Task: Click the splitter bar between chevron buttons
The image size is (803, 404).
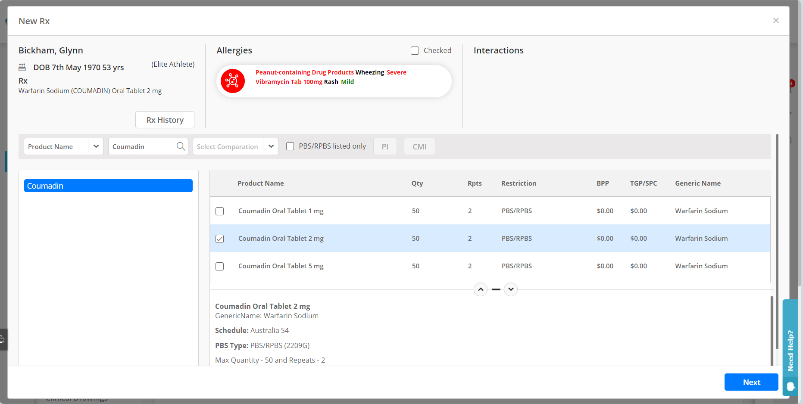Action: point(496,289)
